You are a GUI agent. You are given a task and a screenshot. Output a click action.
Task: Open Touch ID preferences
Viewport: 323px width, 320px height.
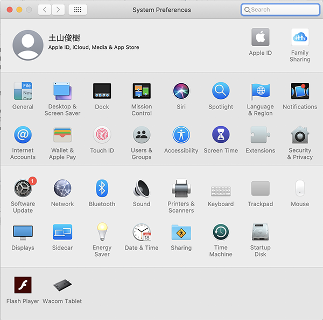click(102, 135)
